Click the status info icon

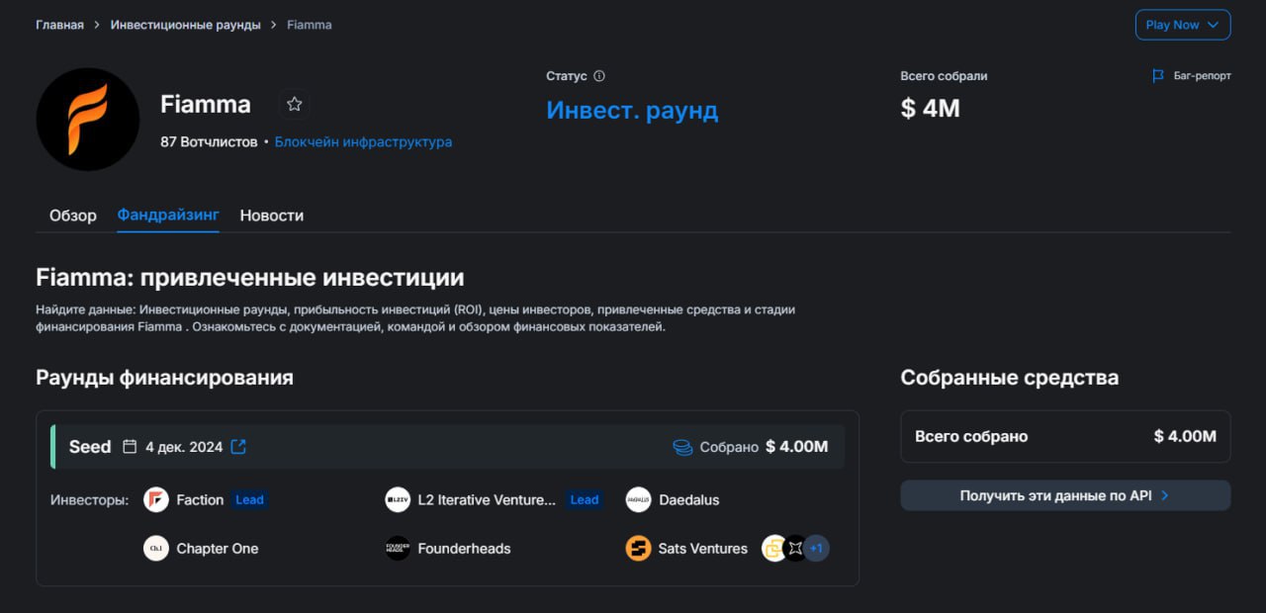599,76
